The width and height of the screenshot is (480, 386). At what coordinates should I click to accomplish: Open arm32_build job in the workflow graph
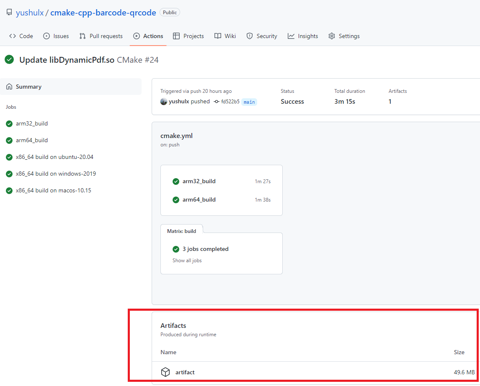pyautogui.click(x=199, y=181)
